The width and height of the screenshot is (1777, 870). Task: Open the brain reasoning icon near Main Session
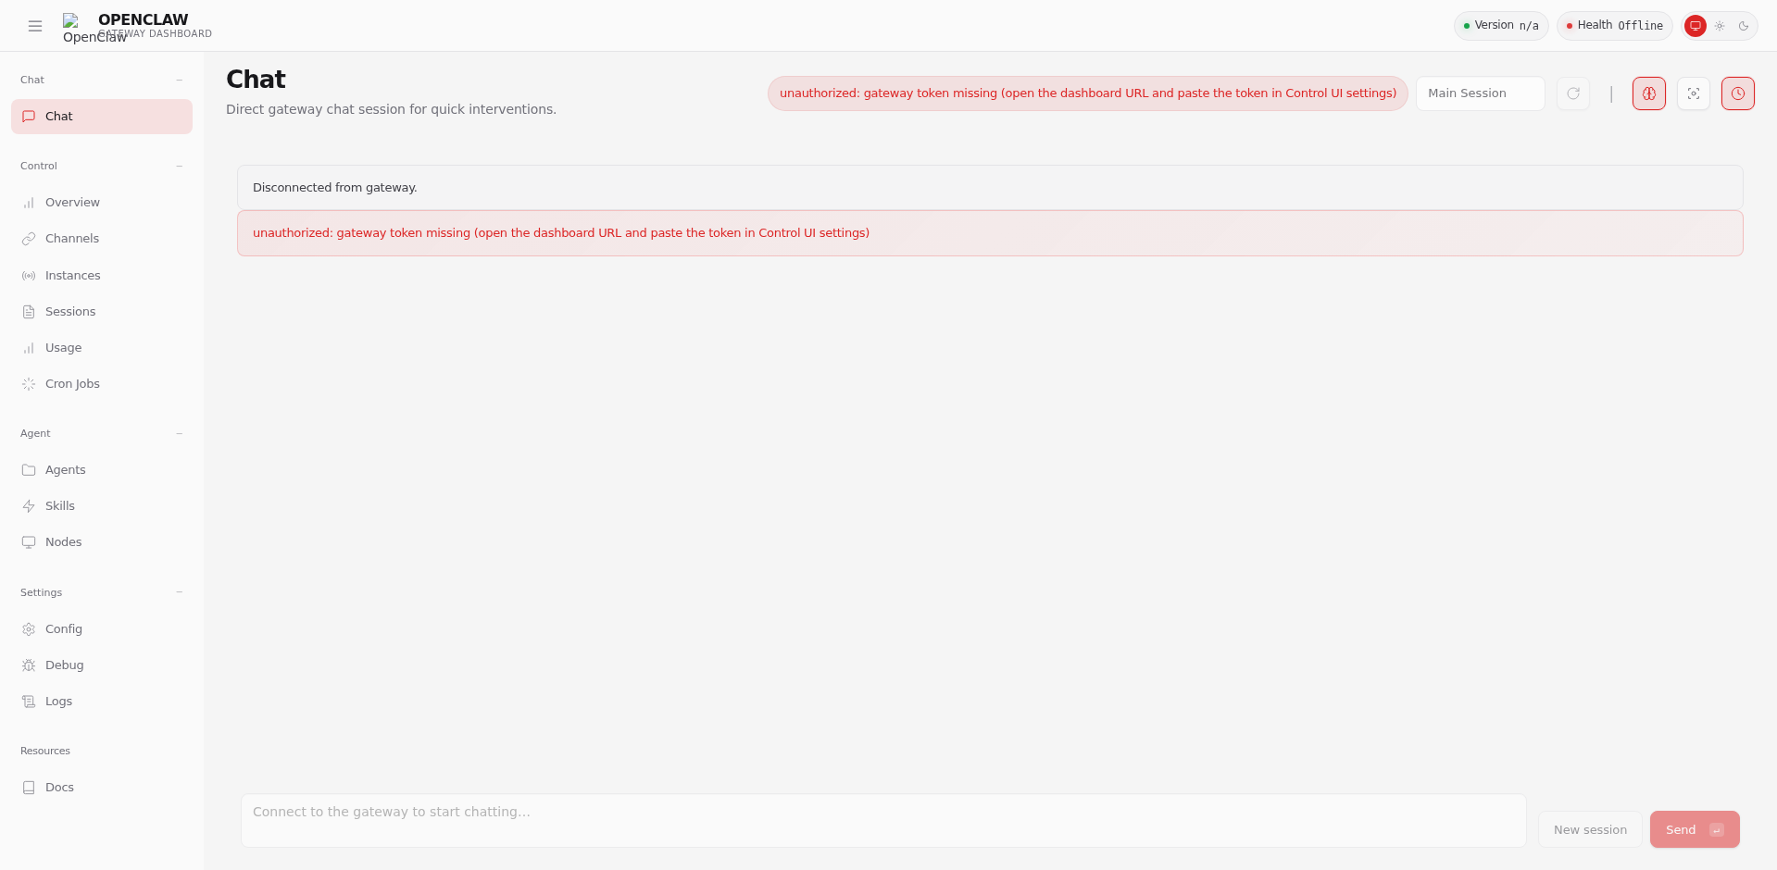tap(1648, 93)
